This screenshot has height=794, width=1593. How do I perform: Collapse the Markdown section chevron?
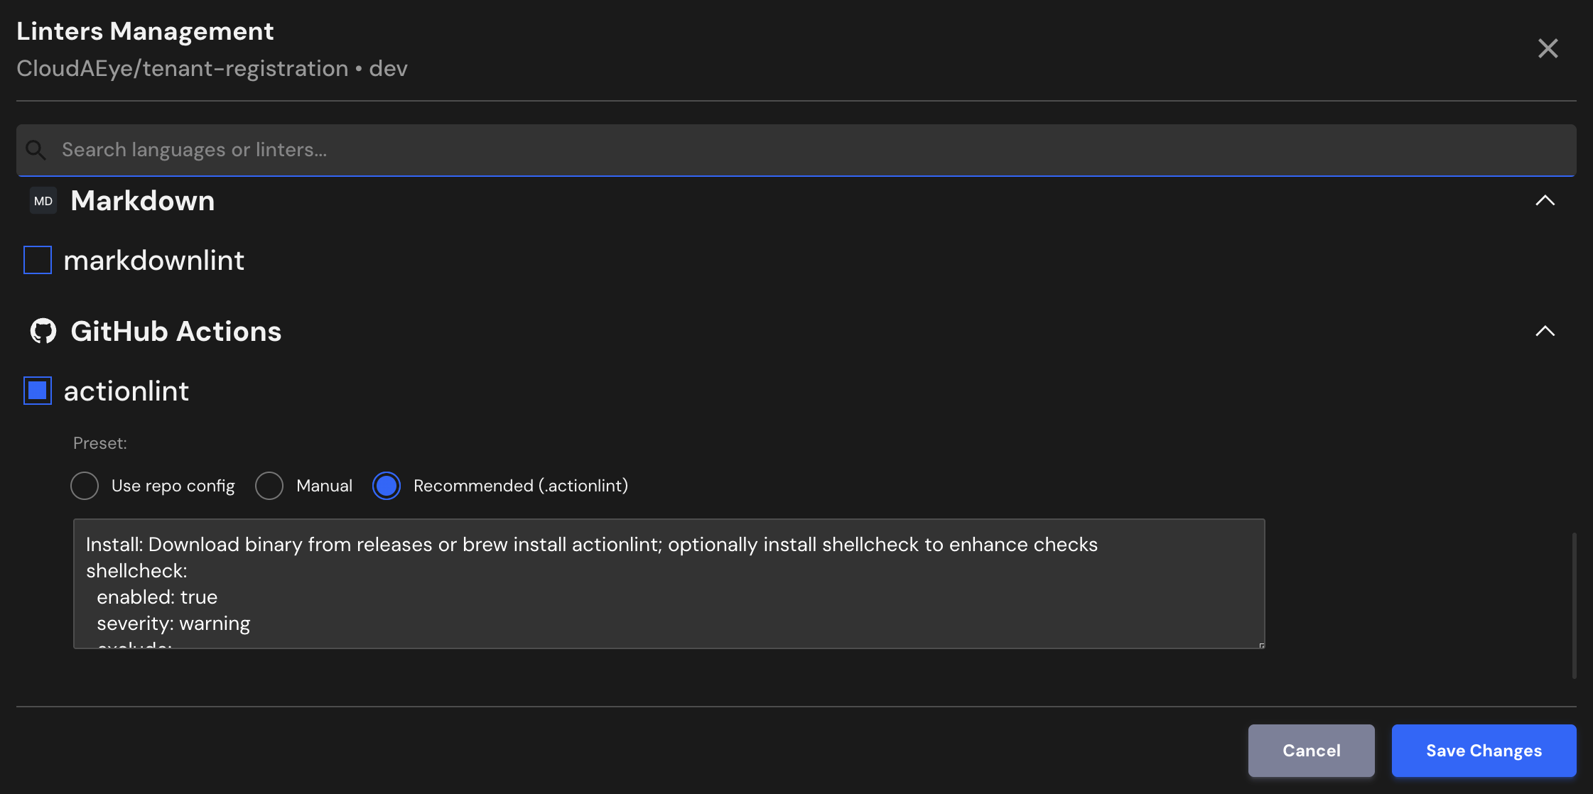pos(1545,201)
